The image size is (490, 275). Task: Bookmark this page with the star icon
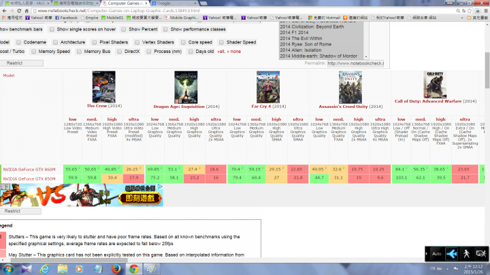(470, 11)
